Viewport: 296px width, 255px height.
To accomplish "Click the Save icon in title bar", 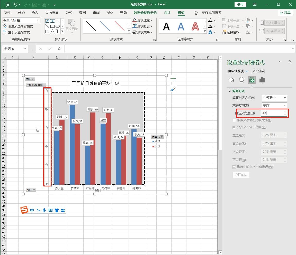I will tap(8, 4).
